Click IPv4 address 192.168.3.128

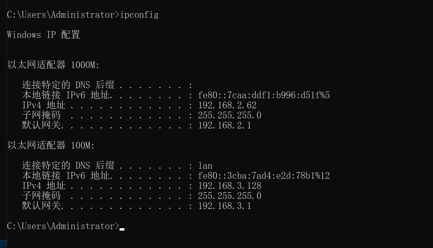click(229, 186)
